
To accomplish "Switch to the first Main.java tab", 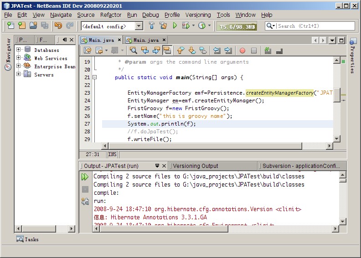I will [x=101, y=40].
